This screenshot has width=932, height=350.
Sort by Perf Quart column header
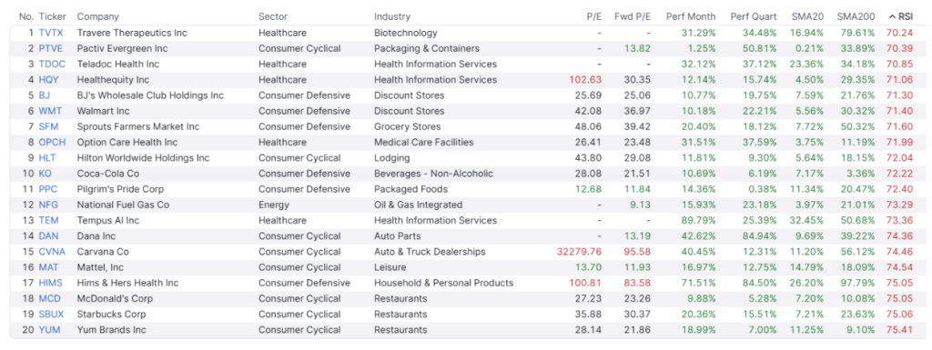pos(753,16)
